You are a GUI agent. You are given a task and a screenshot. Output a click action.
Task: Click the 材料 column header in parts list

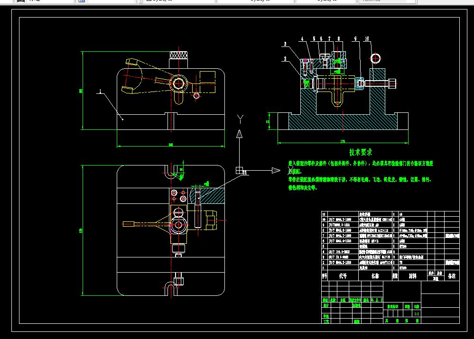tap(413, 276)
